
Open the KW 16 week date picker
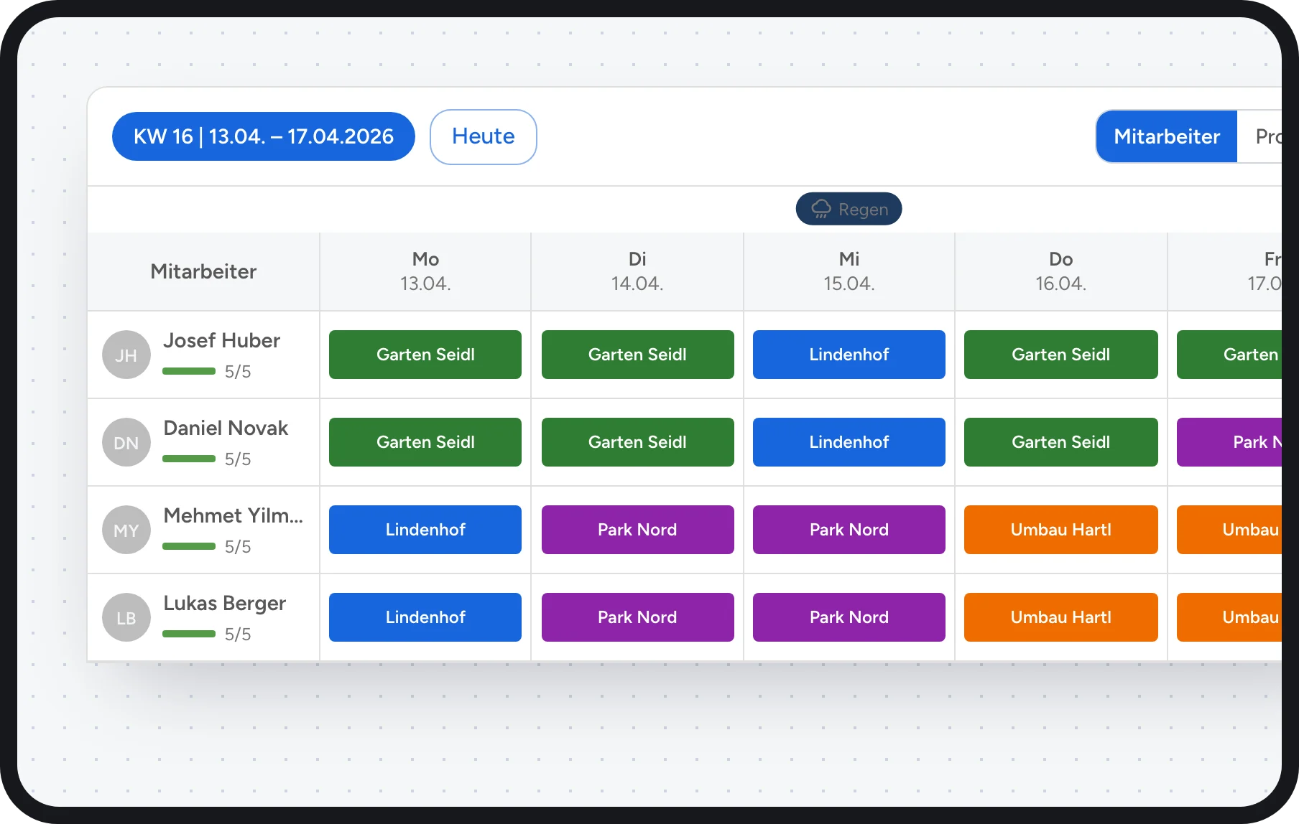click(264, 136)
